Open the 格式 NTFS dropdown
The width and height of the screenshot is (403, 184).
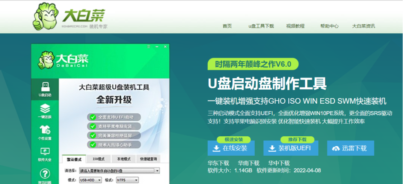pos(128,180)
